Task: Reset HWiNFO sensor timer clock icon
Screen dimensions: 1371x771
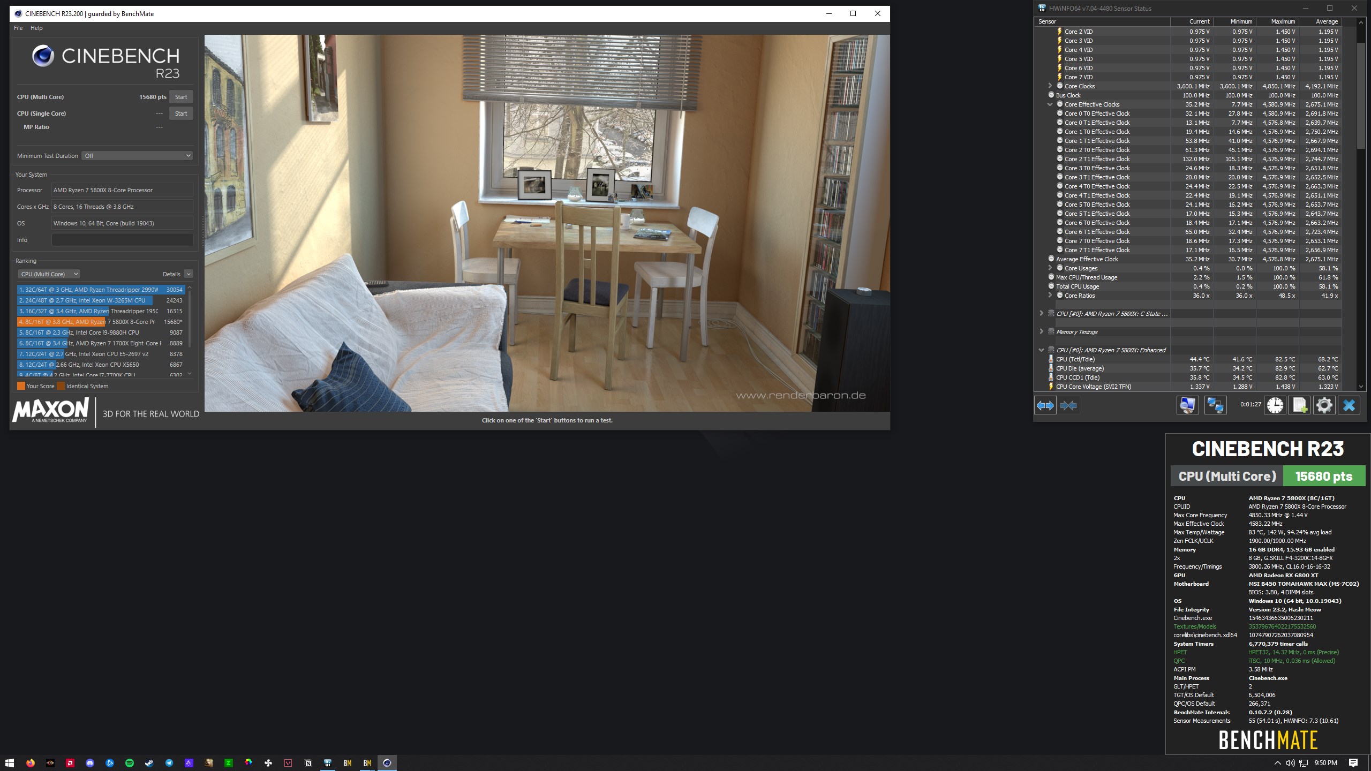Action: click(1275, 405)
